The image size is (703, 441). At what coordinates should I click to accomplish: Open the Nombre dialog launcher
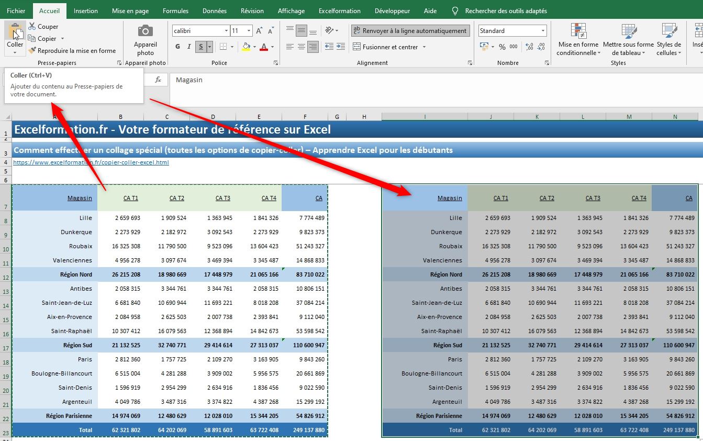click(547, 63)
